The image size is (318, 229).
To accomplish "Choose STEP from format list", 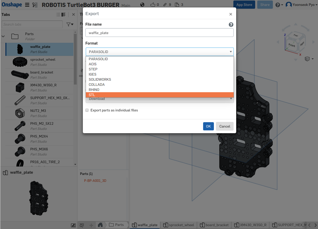I will pos(160,69).
